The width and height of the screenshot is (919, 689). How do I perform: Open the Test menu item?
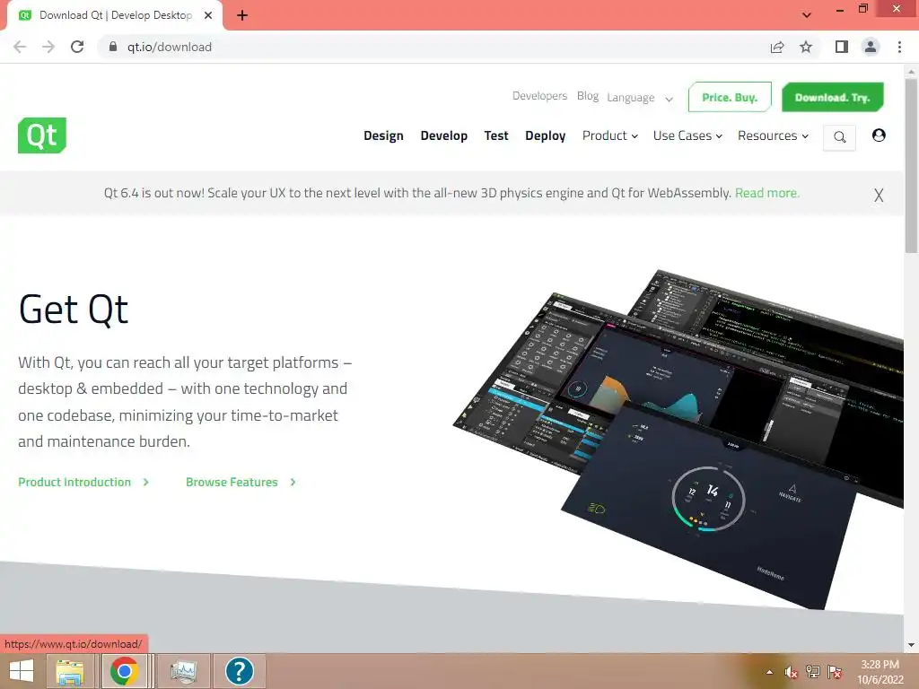(x=495, y=135)
